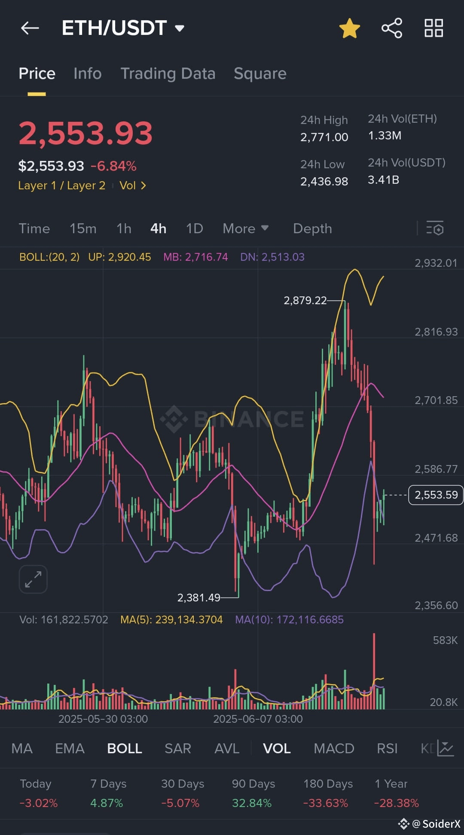464x835 pixels.
Task: Enable the EMA overlay
Action: [x=70, y=749]
